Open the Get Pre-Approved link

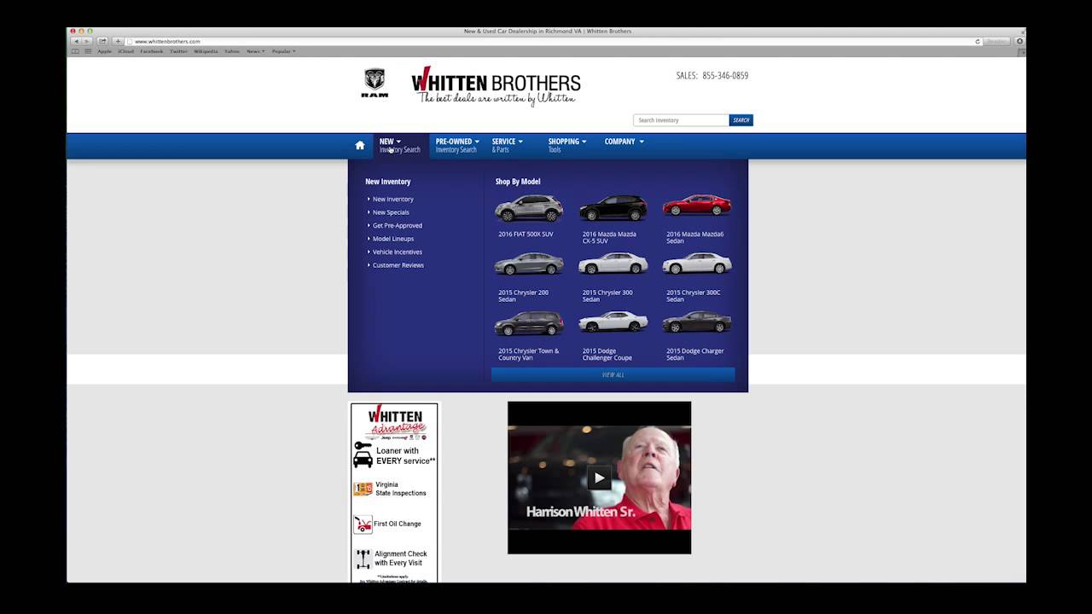(397, 225)
